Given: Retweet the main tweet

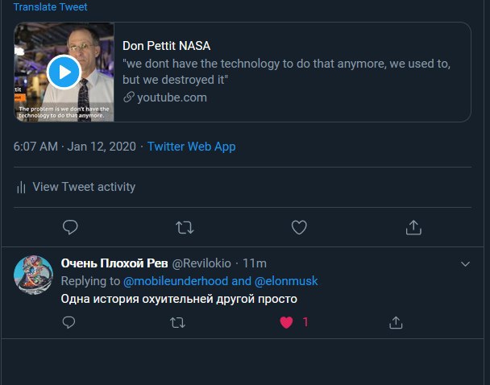Looking at the screenshot, I should point(185,227).
